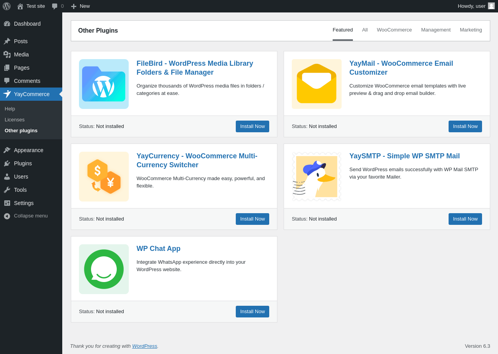
Task: Select the Marketing tab
Action: 471,30
